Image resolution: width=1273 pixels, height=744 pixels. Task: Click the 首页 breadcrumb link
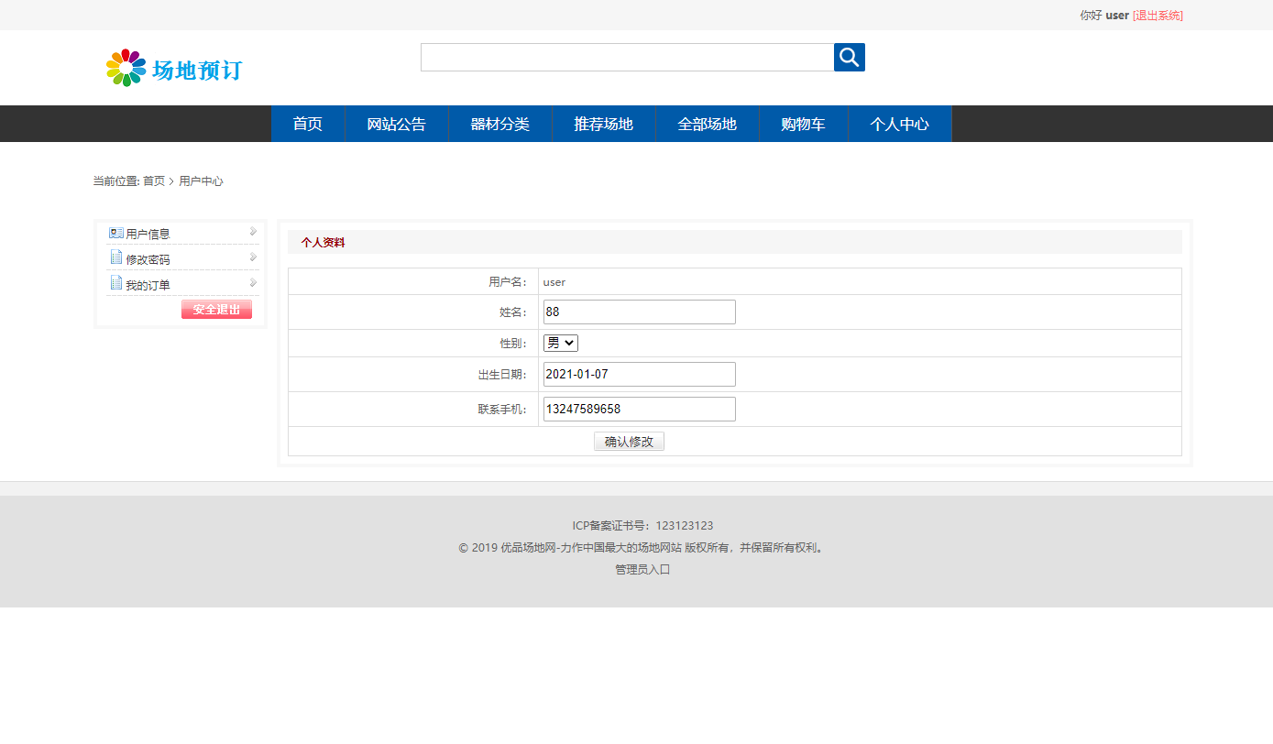(x=153, y=181)
